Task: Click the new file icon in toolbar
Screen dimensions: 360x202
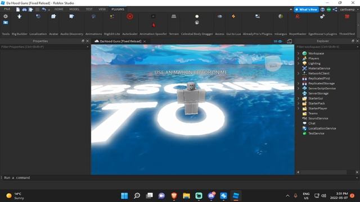Action: pyautogui.click(x=18, y=10)
